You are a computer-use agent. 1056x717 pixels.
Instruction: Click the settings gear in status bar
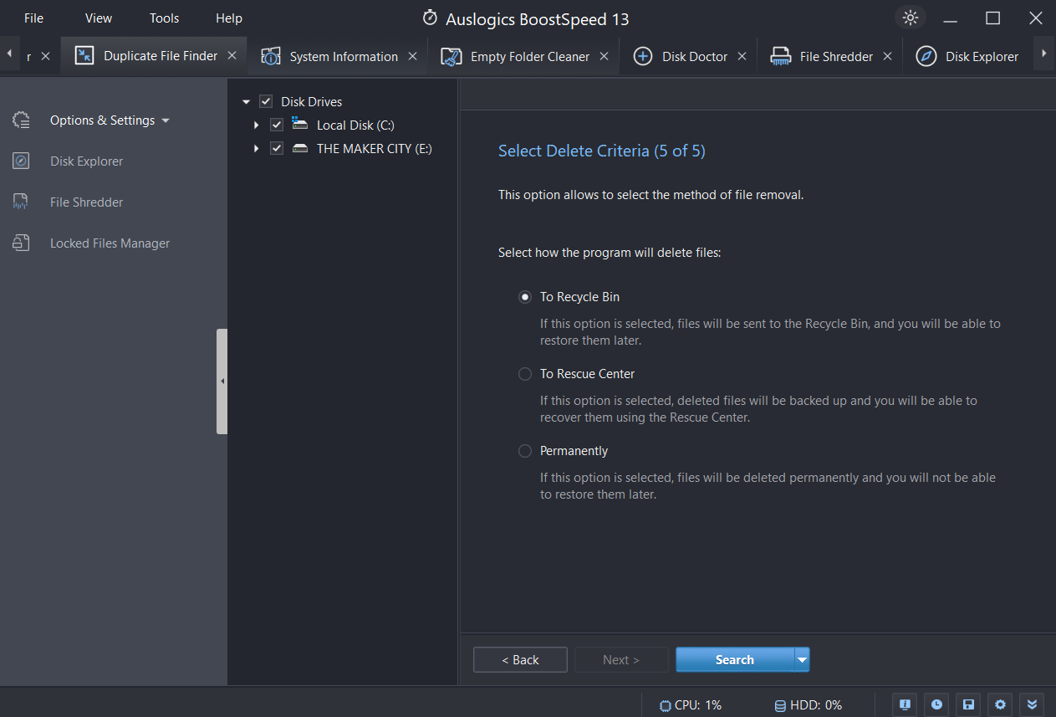[999, 704]
